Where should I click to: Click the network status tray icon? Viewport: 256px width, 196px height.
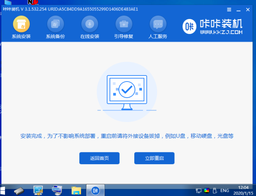point(199,191)
